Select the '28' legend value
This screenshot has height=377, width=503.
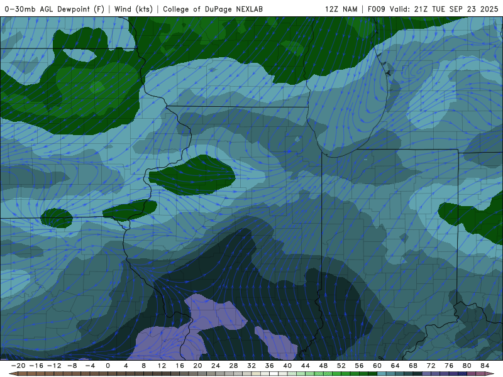(x=233, y=366)
